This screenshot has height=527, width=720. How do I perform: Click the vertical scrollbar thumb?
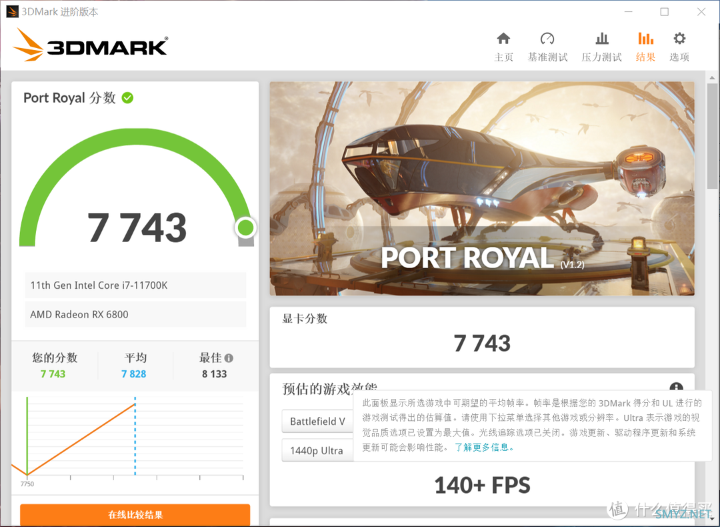712,135
